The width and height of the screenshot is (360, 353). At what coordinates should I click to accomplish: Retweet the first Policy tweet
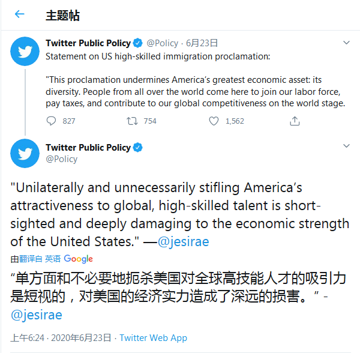(132, 121)
